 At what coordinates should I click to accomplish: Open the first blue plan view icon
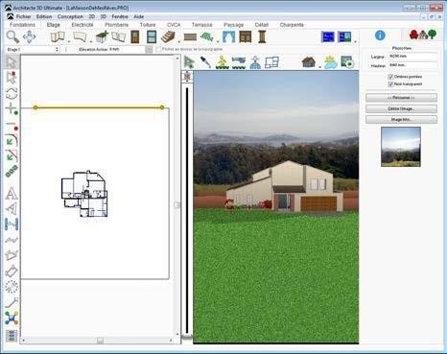[328, 36]
